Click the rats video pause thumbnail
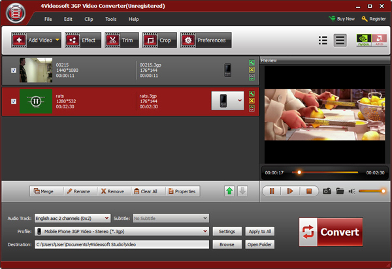 (x=36, y=101)
